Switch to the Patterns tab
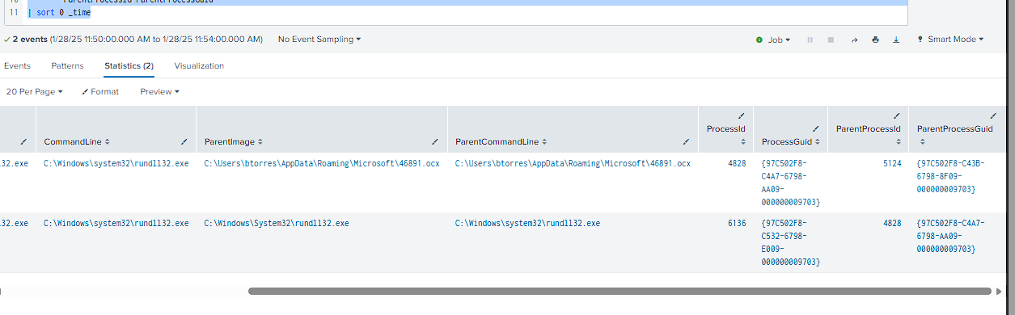 tap(67, 65)
